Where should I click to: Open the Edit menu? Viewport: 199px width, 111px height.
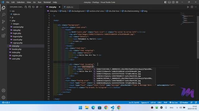coord(13,2)
